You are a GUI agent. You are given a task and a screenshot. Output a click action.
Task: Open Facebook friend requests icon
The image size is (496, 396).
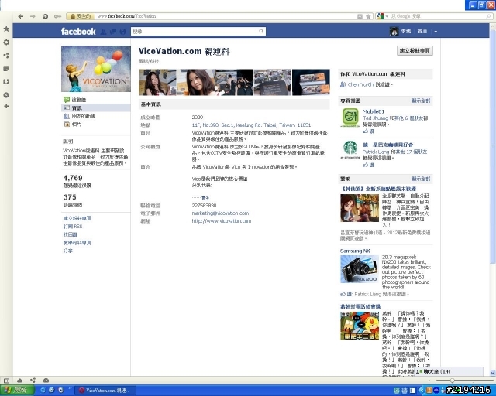click(x=103, y=32)
